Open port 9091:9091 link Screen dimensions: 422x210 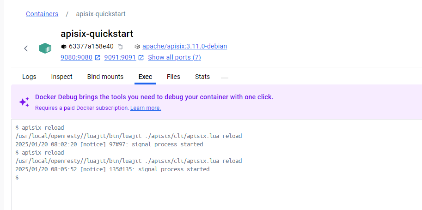(x=120, y=57)
